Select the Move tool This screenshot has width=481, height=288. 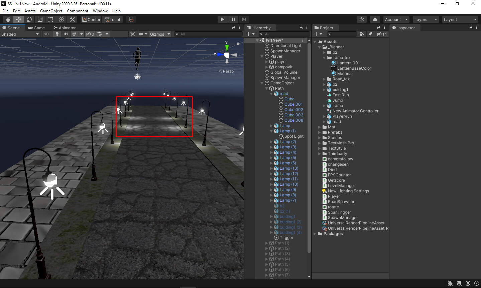pyautogui.click(x=19, y=19)
